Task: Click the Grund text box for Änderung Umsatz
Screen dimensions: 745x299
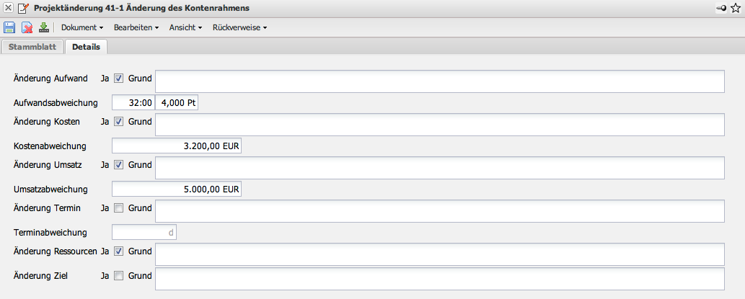Action: coord(439,168)
